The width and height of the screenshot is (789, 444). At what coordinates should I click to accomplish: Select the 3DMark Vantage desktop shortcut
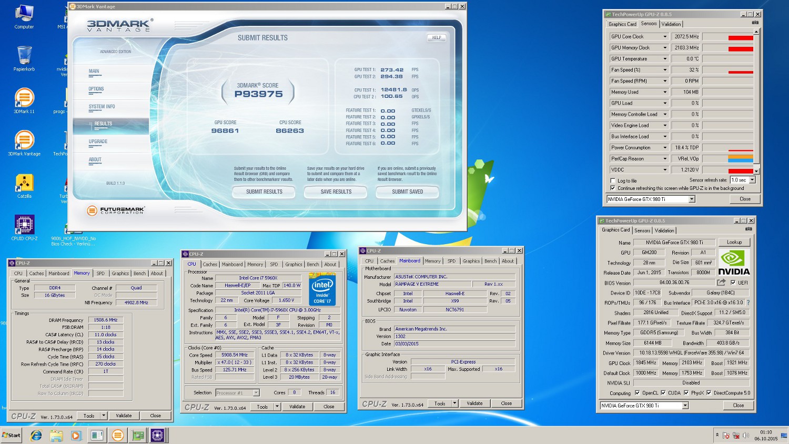point(24,144)
